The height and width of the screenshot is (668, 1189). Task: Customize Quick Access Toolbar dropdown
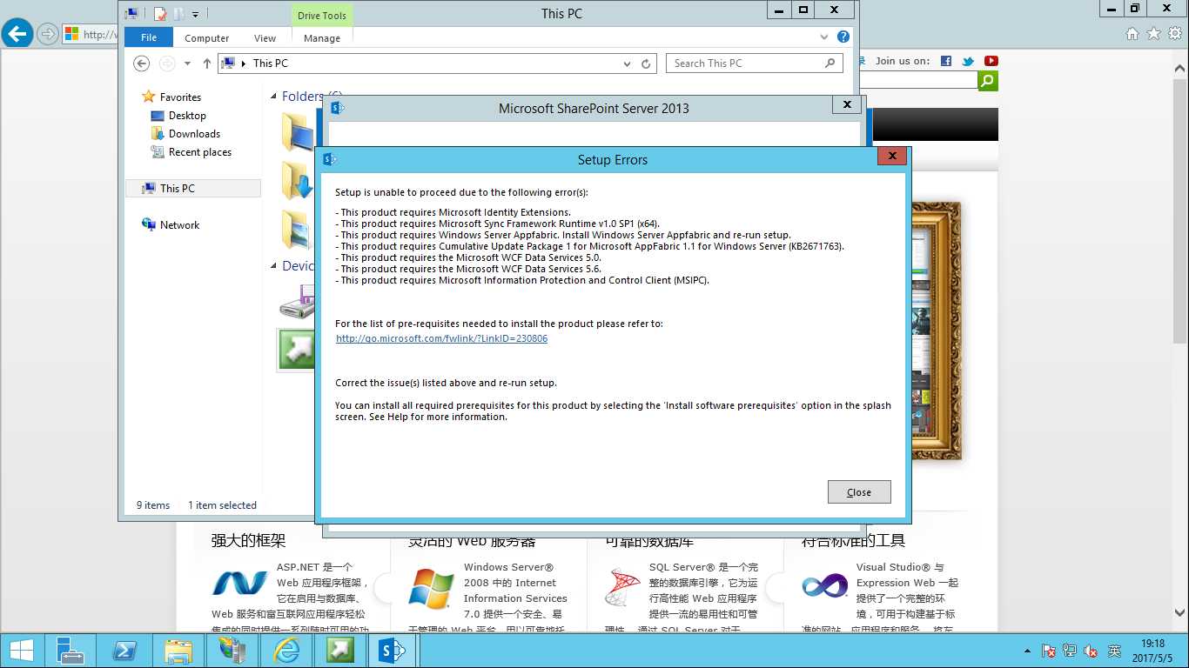coord(195,14)
